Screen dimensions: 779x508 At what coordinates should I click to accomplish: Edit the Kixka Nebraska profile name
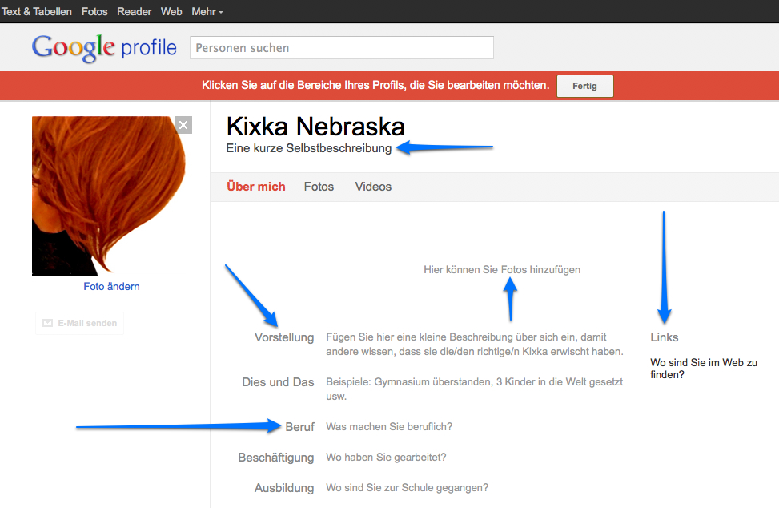(315, 127)
